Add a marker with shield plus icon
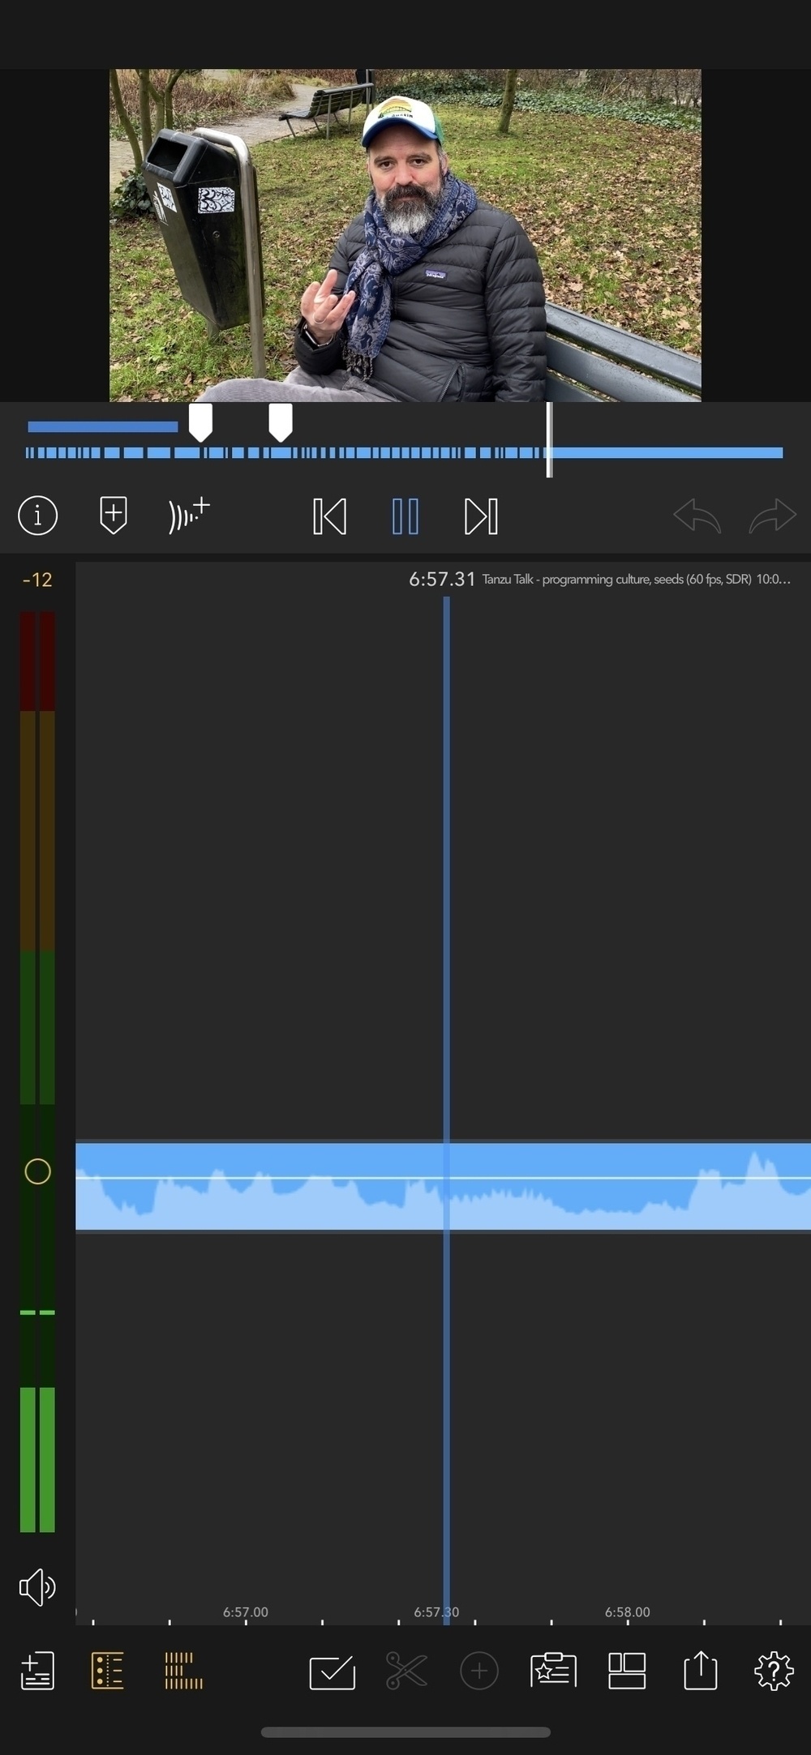Screen dimensions: 811x1755 pyautogui.click(x=113, y=516)
